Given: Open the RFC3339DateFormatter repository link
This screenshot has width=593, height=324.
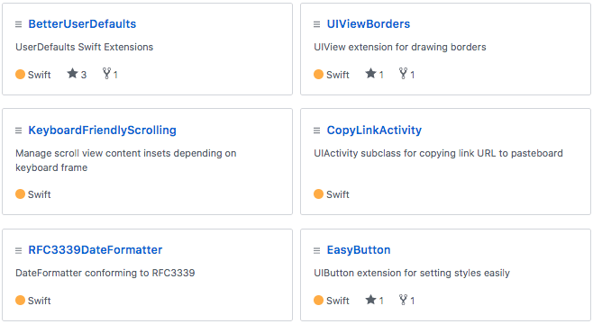Looking at the screenshot, I should (96, 250).
